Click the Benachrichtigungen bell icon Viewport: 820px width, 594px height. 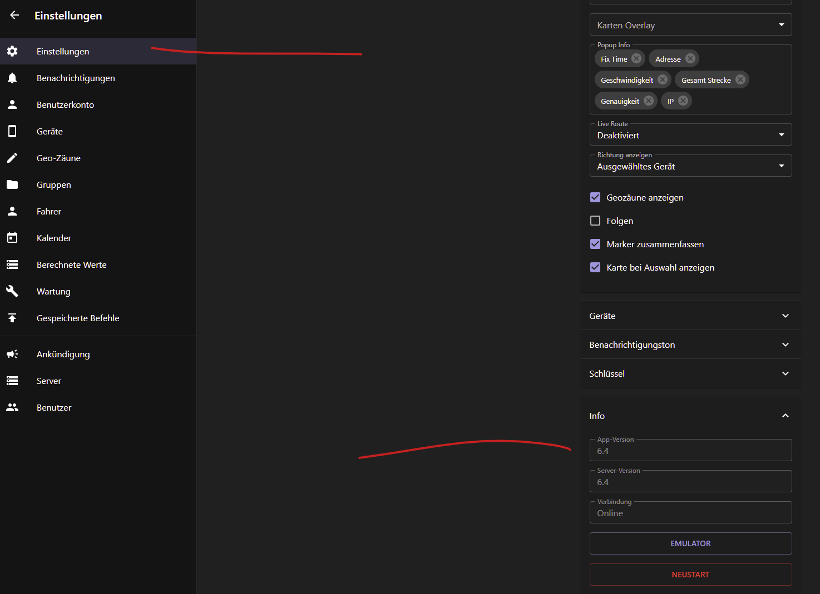click(12, 78)
